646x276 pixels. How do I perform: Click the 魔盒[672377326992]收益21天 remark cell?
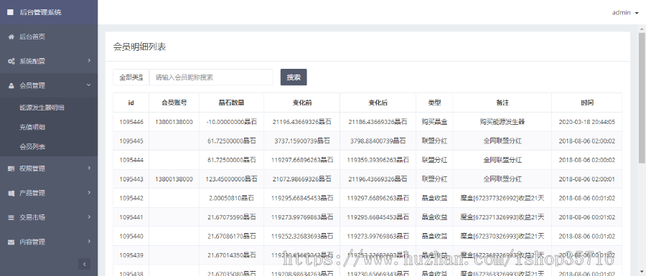coord(502,198)
